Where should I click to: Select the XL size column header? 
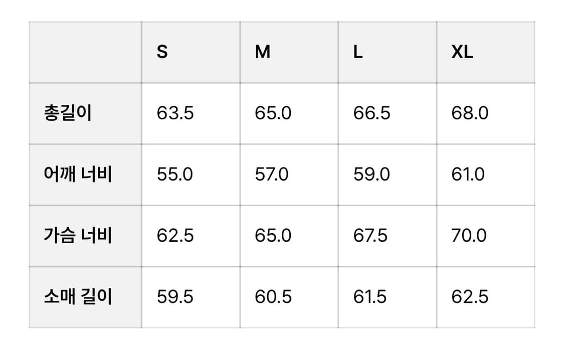(x=462, y=52)
